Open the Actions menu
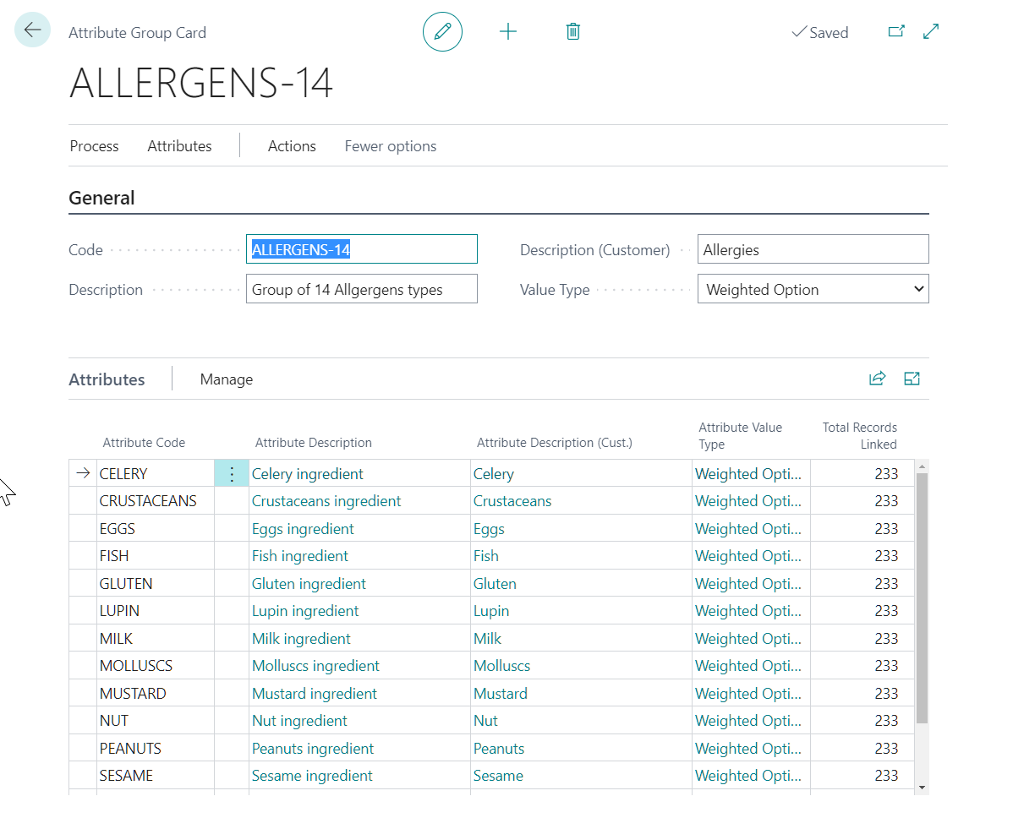Image resolution: width=1013 pixels, height=818 pixels. coord(292,146)
